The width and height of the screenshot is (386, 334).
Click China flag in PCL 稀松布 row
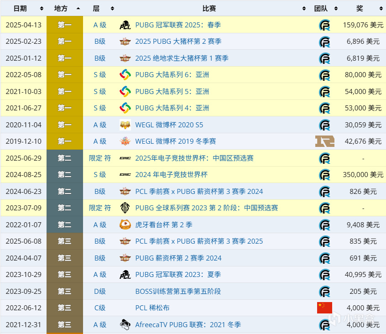325,308
